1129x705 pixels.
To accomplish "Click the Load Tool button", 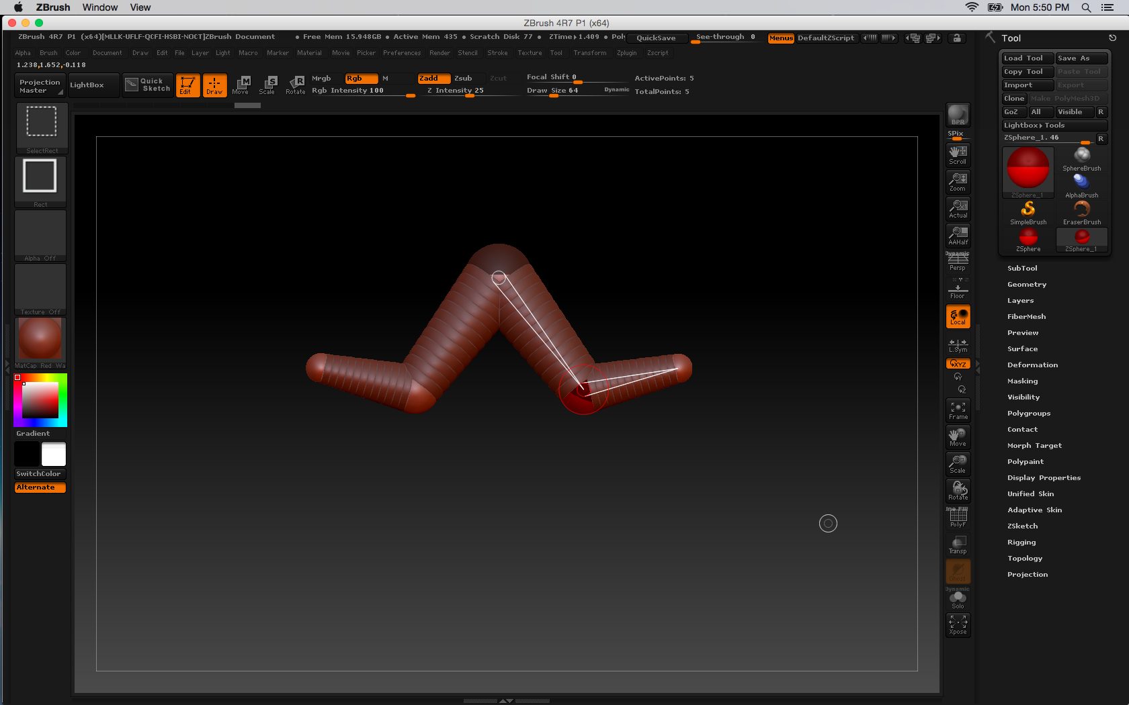I will point(1027,58).
